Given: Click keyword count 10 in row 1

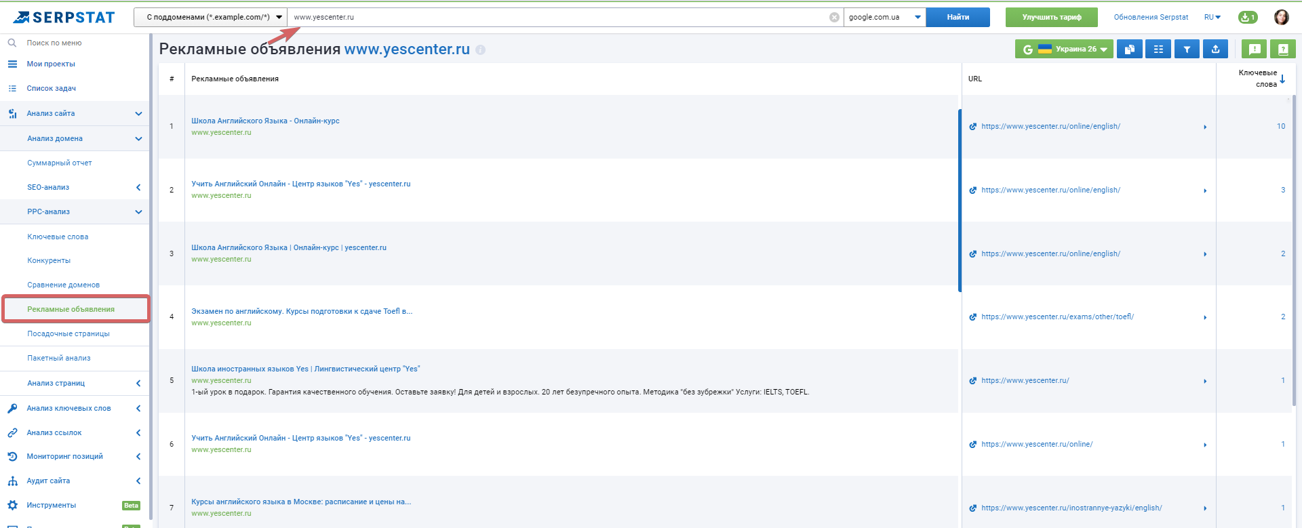Looking at the screenshot, I should click(x=1281, y=126).
